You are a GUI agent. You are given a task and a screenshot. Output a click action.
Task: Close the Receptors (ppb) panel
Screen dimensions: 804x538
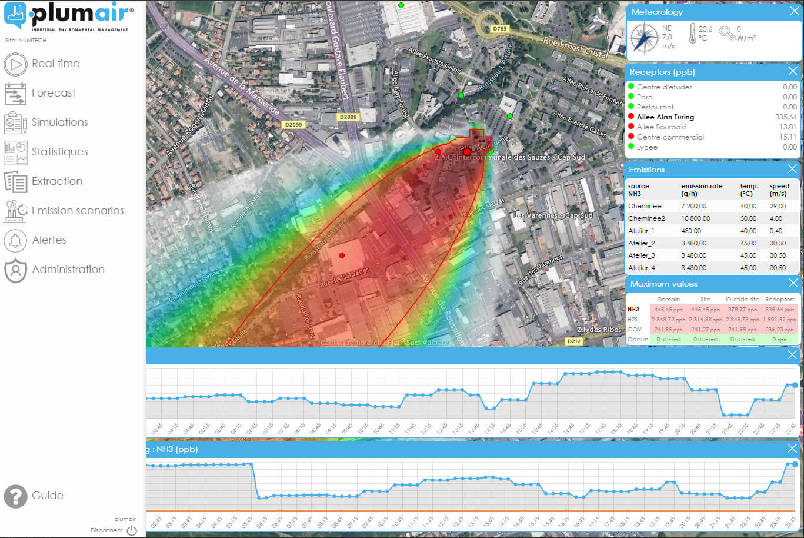(793, 71)
